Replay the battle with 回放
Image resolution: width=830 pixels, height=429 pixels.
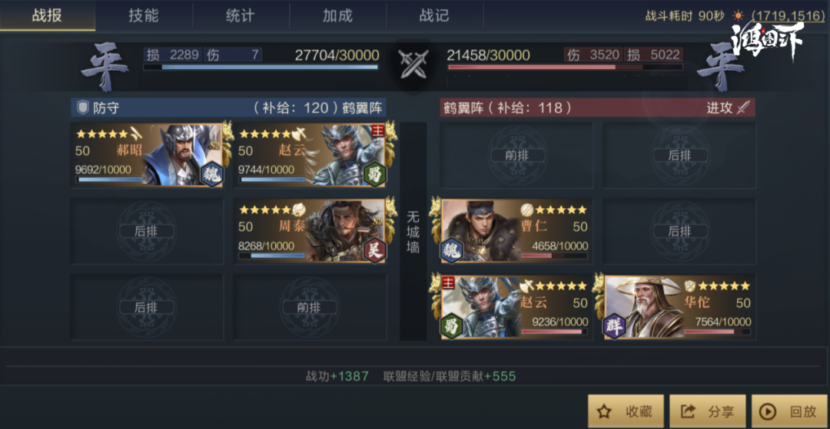pyautogui.click(x=789, y=411)
